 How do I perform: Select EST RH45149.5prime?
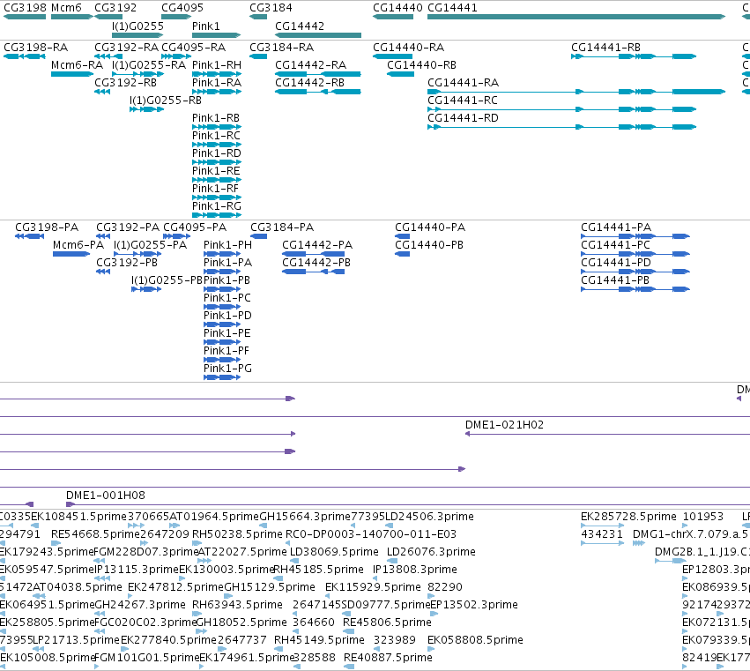tap(319, 640)
